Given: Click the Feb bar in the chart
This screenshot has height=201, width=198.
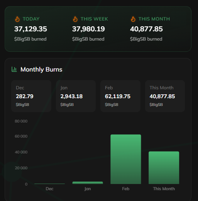Looking at the screenshot, I should point(126,159).
